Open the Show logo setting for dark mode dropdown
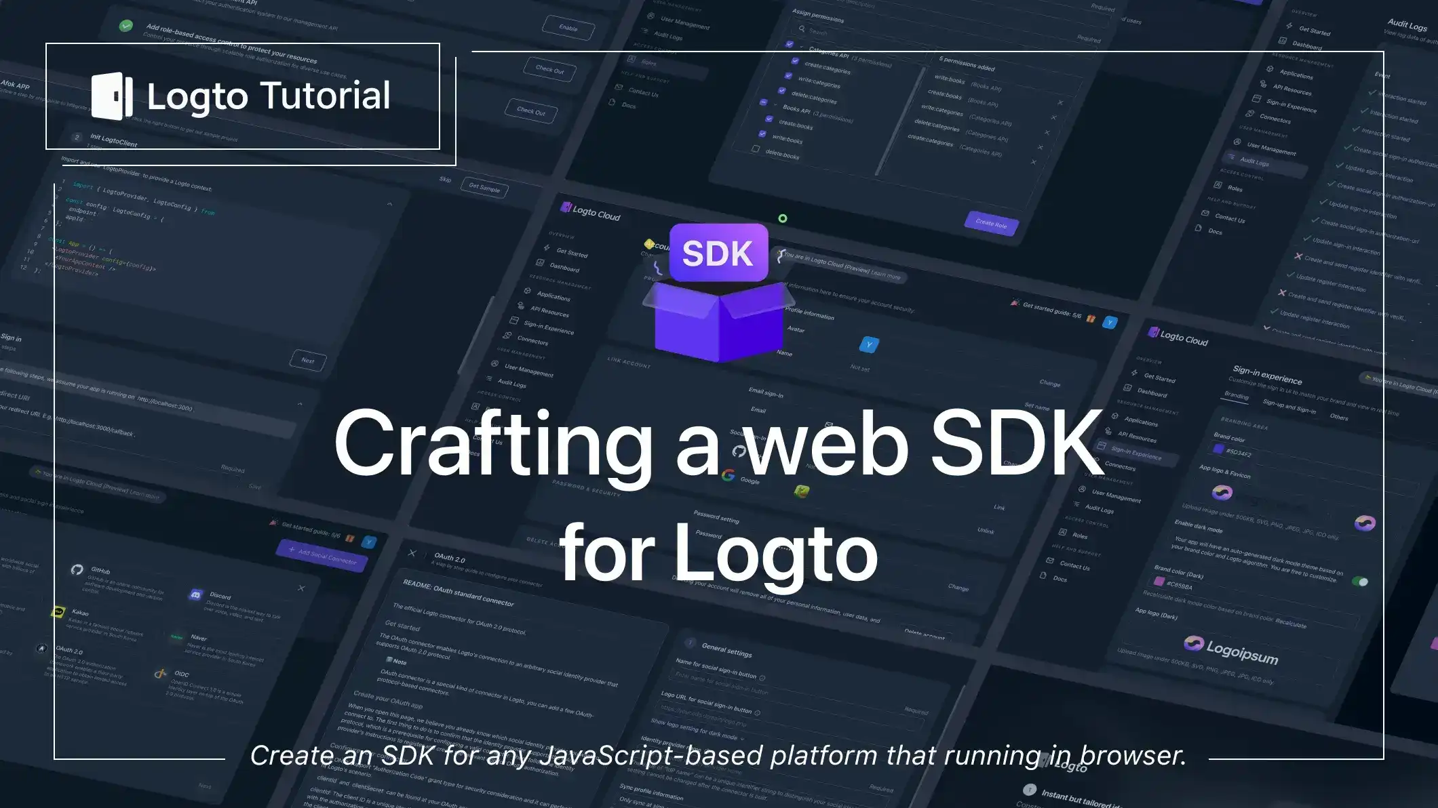The width and height of the screenshot is (1438, 808). [743, 738]
